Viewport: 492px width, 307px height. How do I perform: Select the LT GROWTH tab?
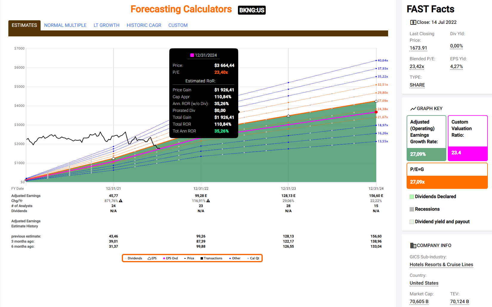[x=106, y=25]
